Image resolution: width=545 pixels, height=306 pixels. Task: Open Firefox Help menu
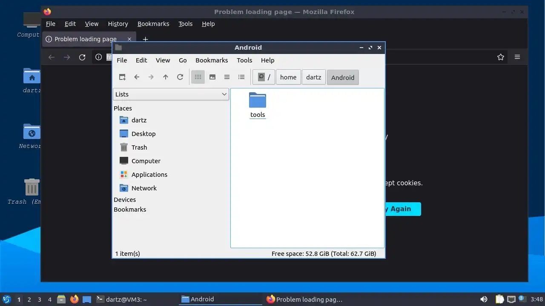208,24
